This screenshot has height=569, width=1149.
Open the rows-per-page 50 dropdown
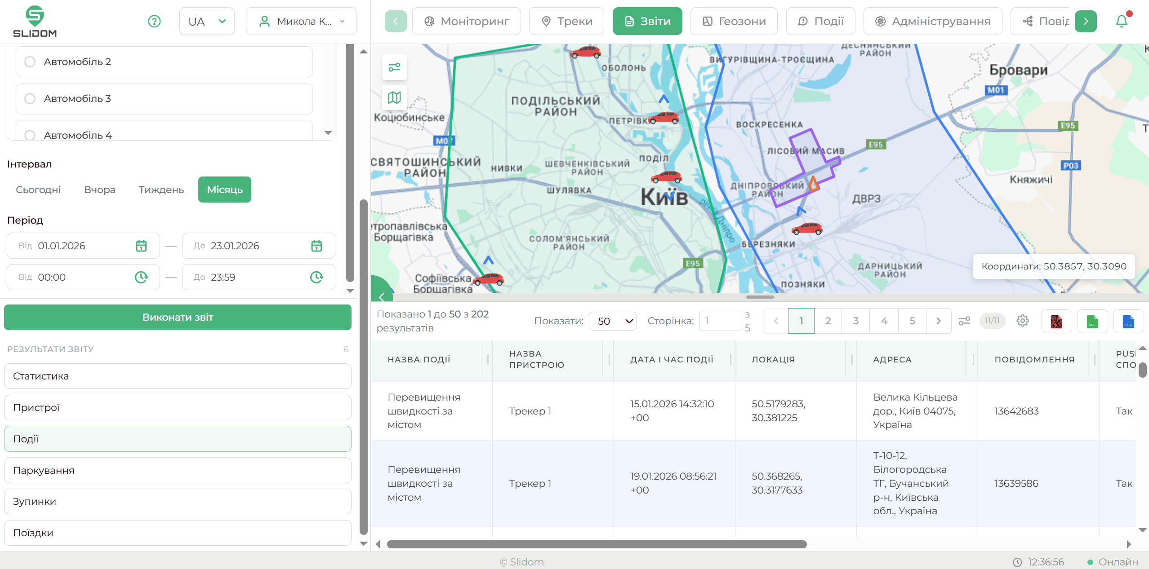click(x=613, y=321)
